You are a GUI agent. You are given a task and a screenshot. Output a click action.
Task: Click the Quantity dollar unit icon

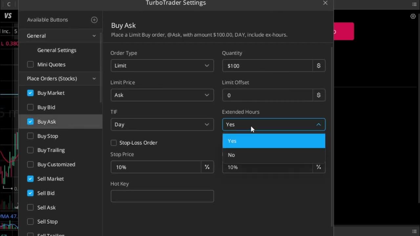pyautogui.click(x=319, y=66)
